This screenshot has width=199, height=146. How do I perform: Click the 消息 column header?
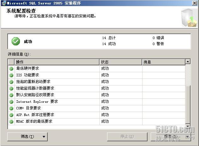tap(164, 62)
